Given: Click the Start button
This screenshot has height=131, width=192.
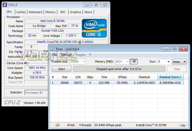Looking at the screenshot, I should 61,69.
